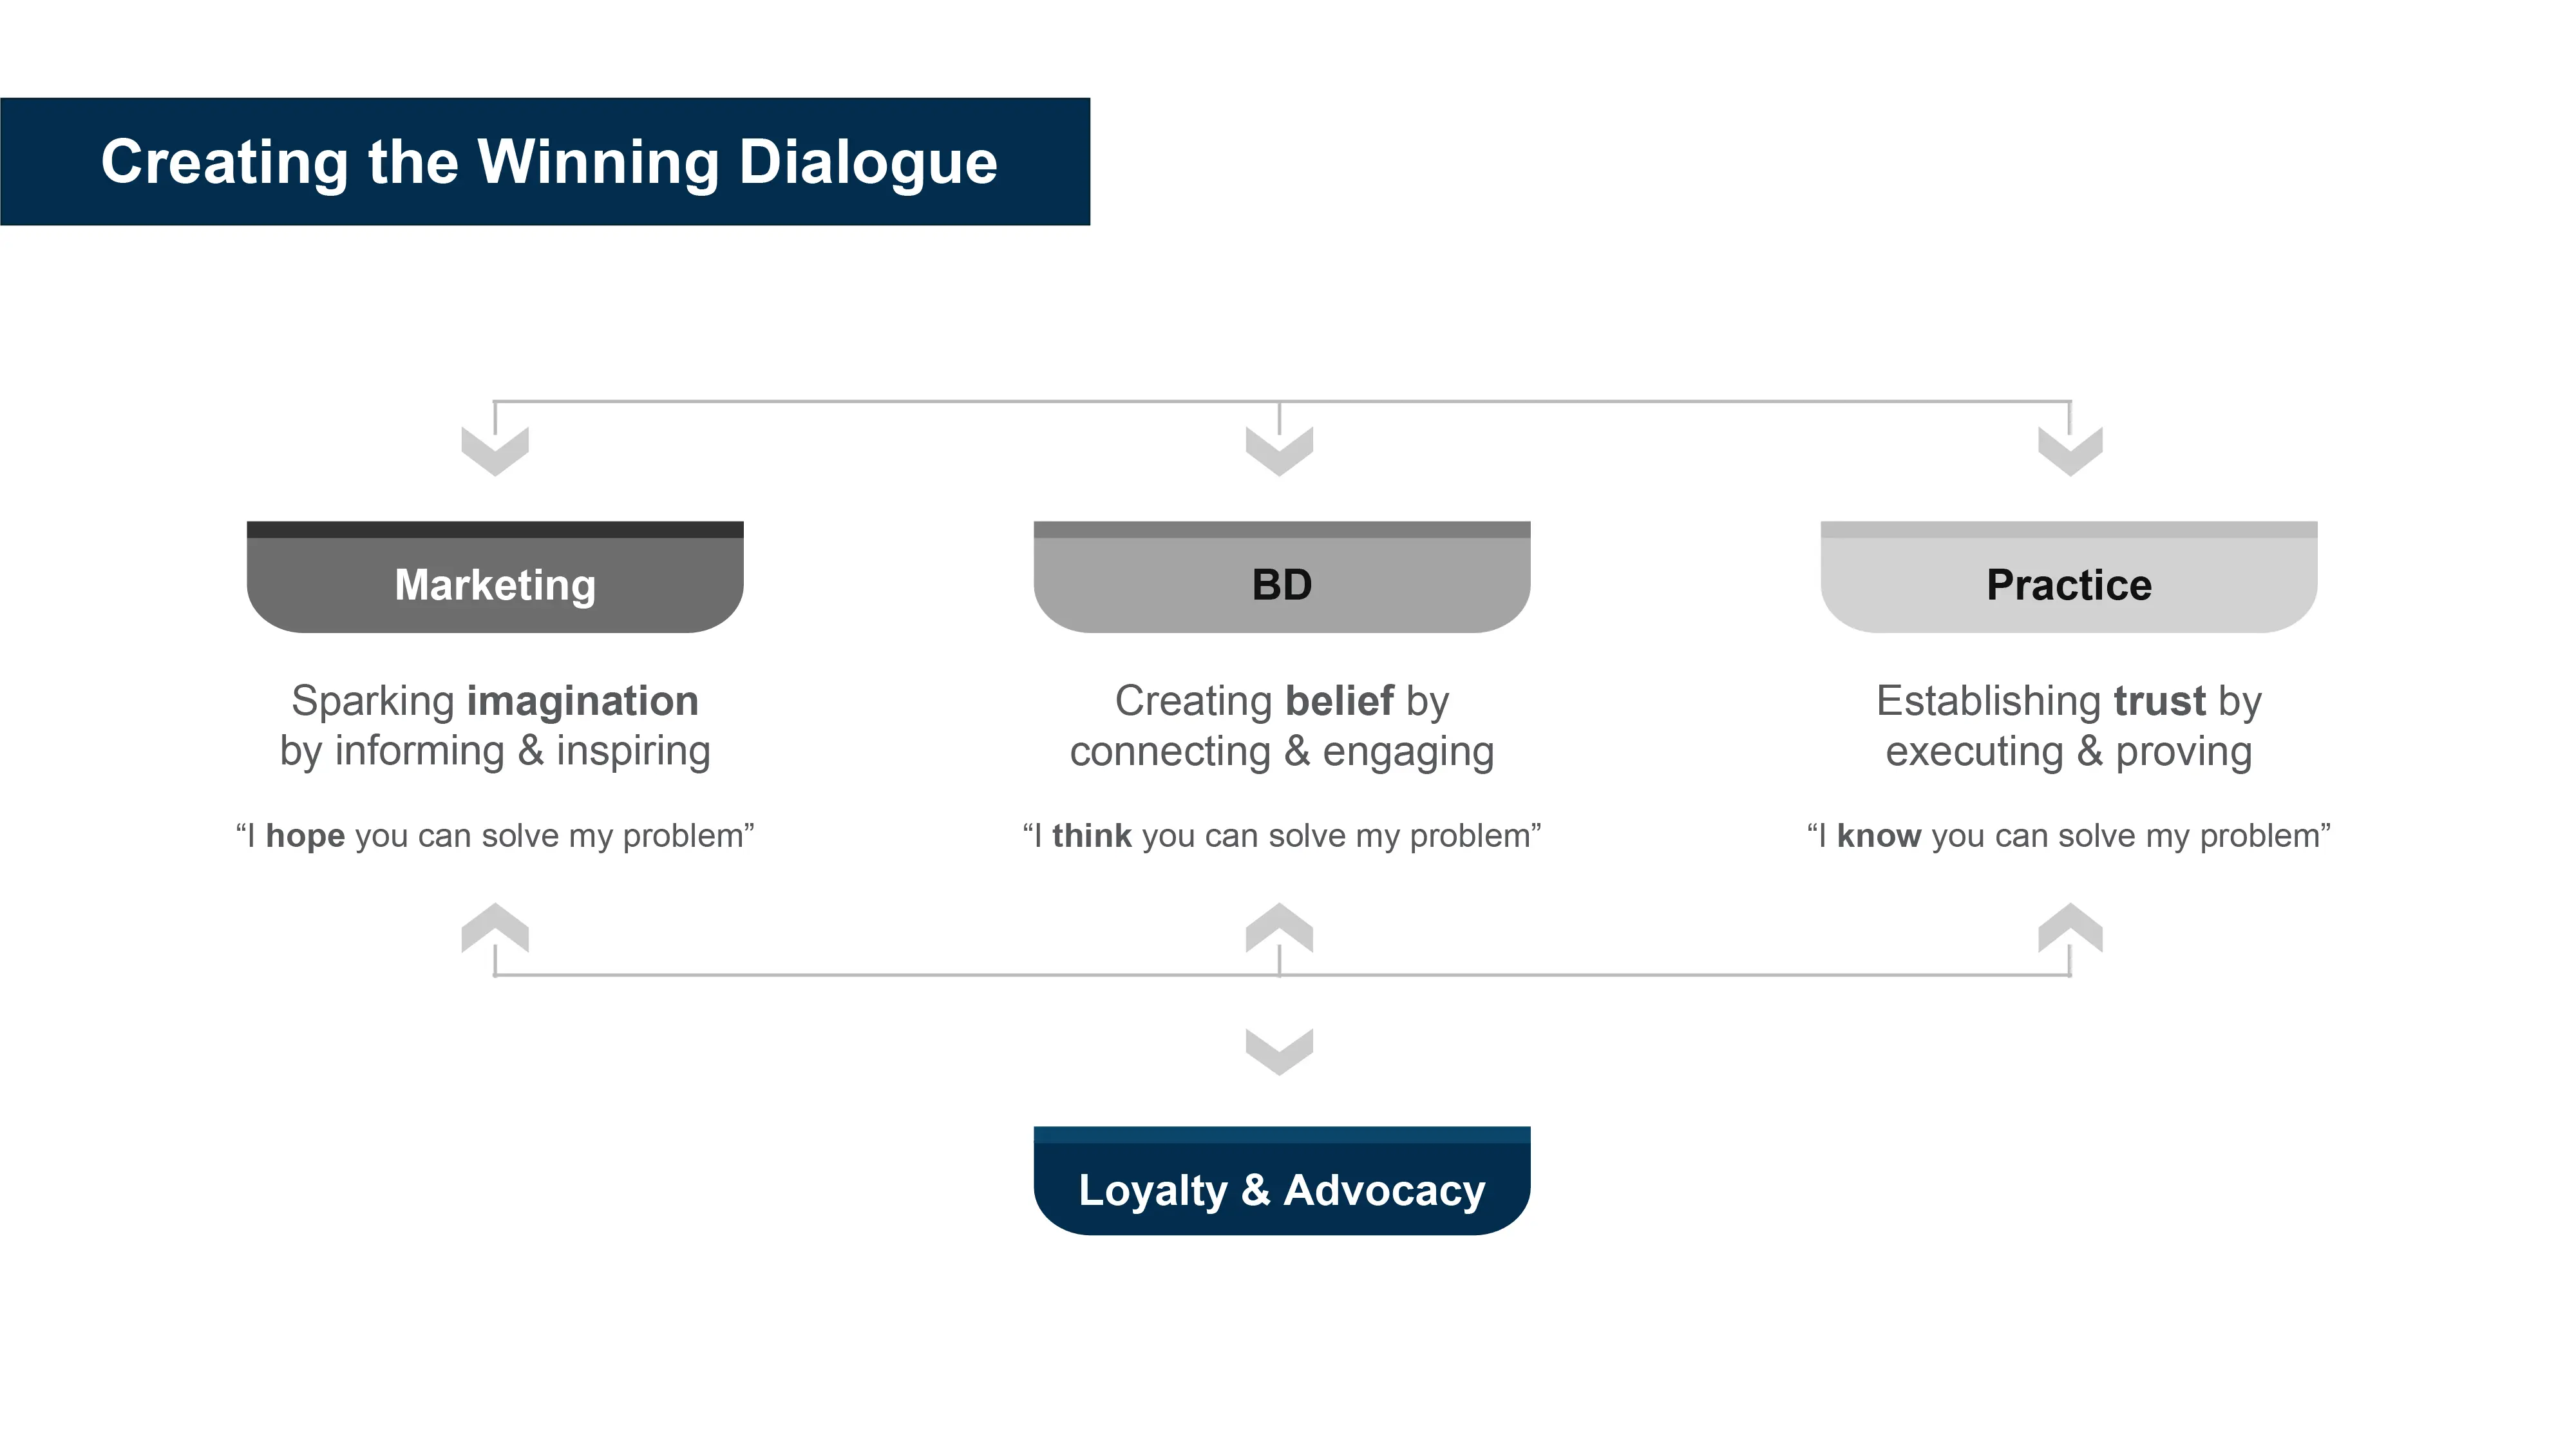Click the top horizontal connector line

click(1282, 401)
